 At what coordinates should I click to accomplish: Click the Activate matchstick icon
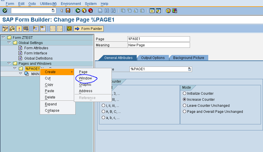(x=19, y=29)
